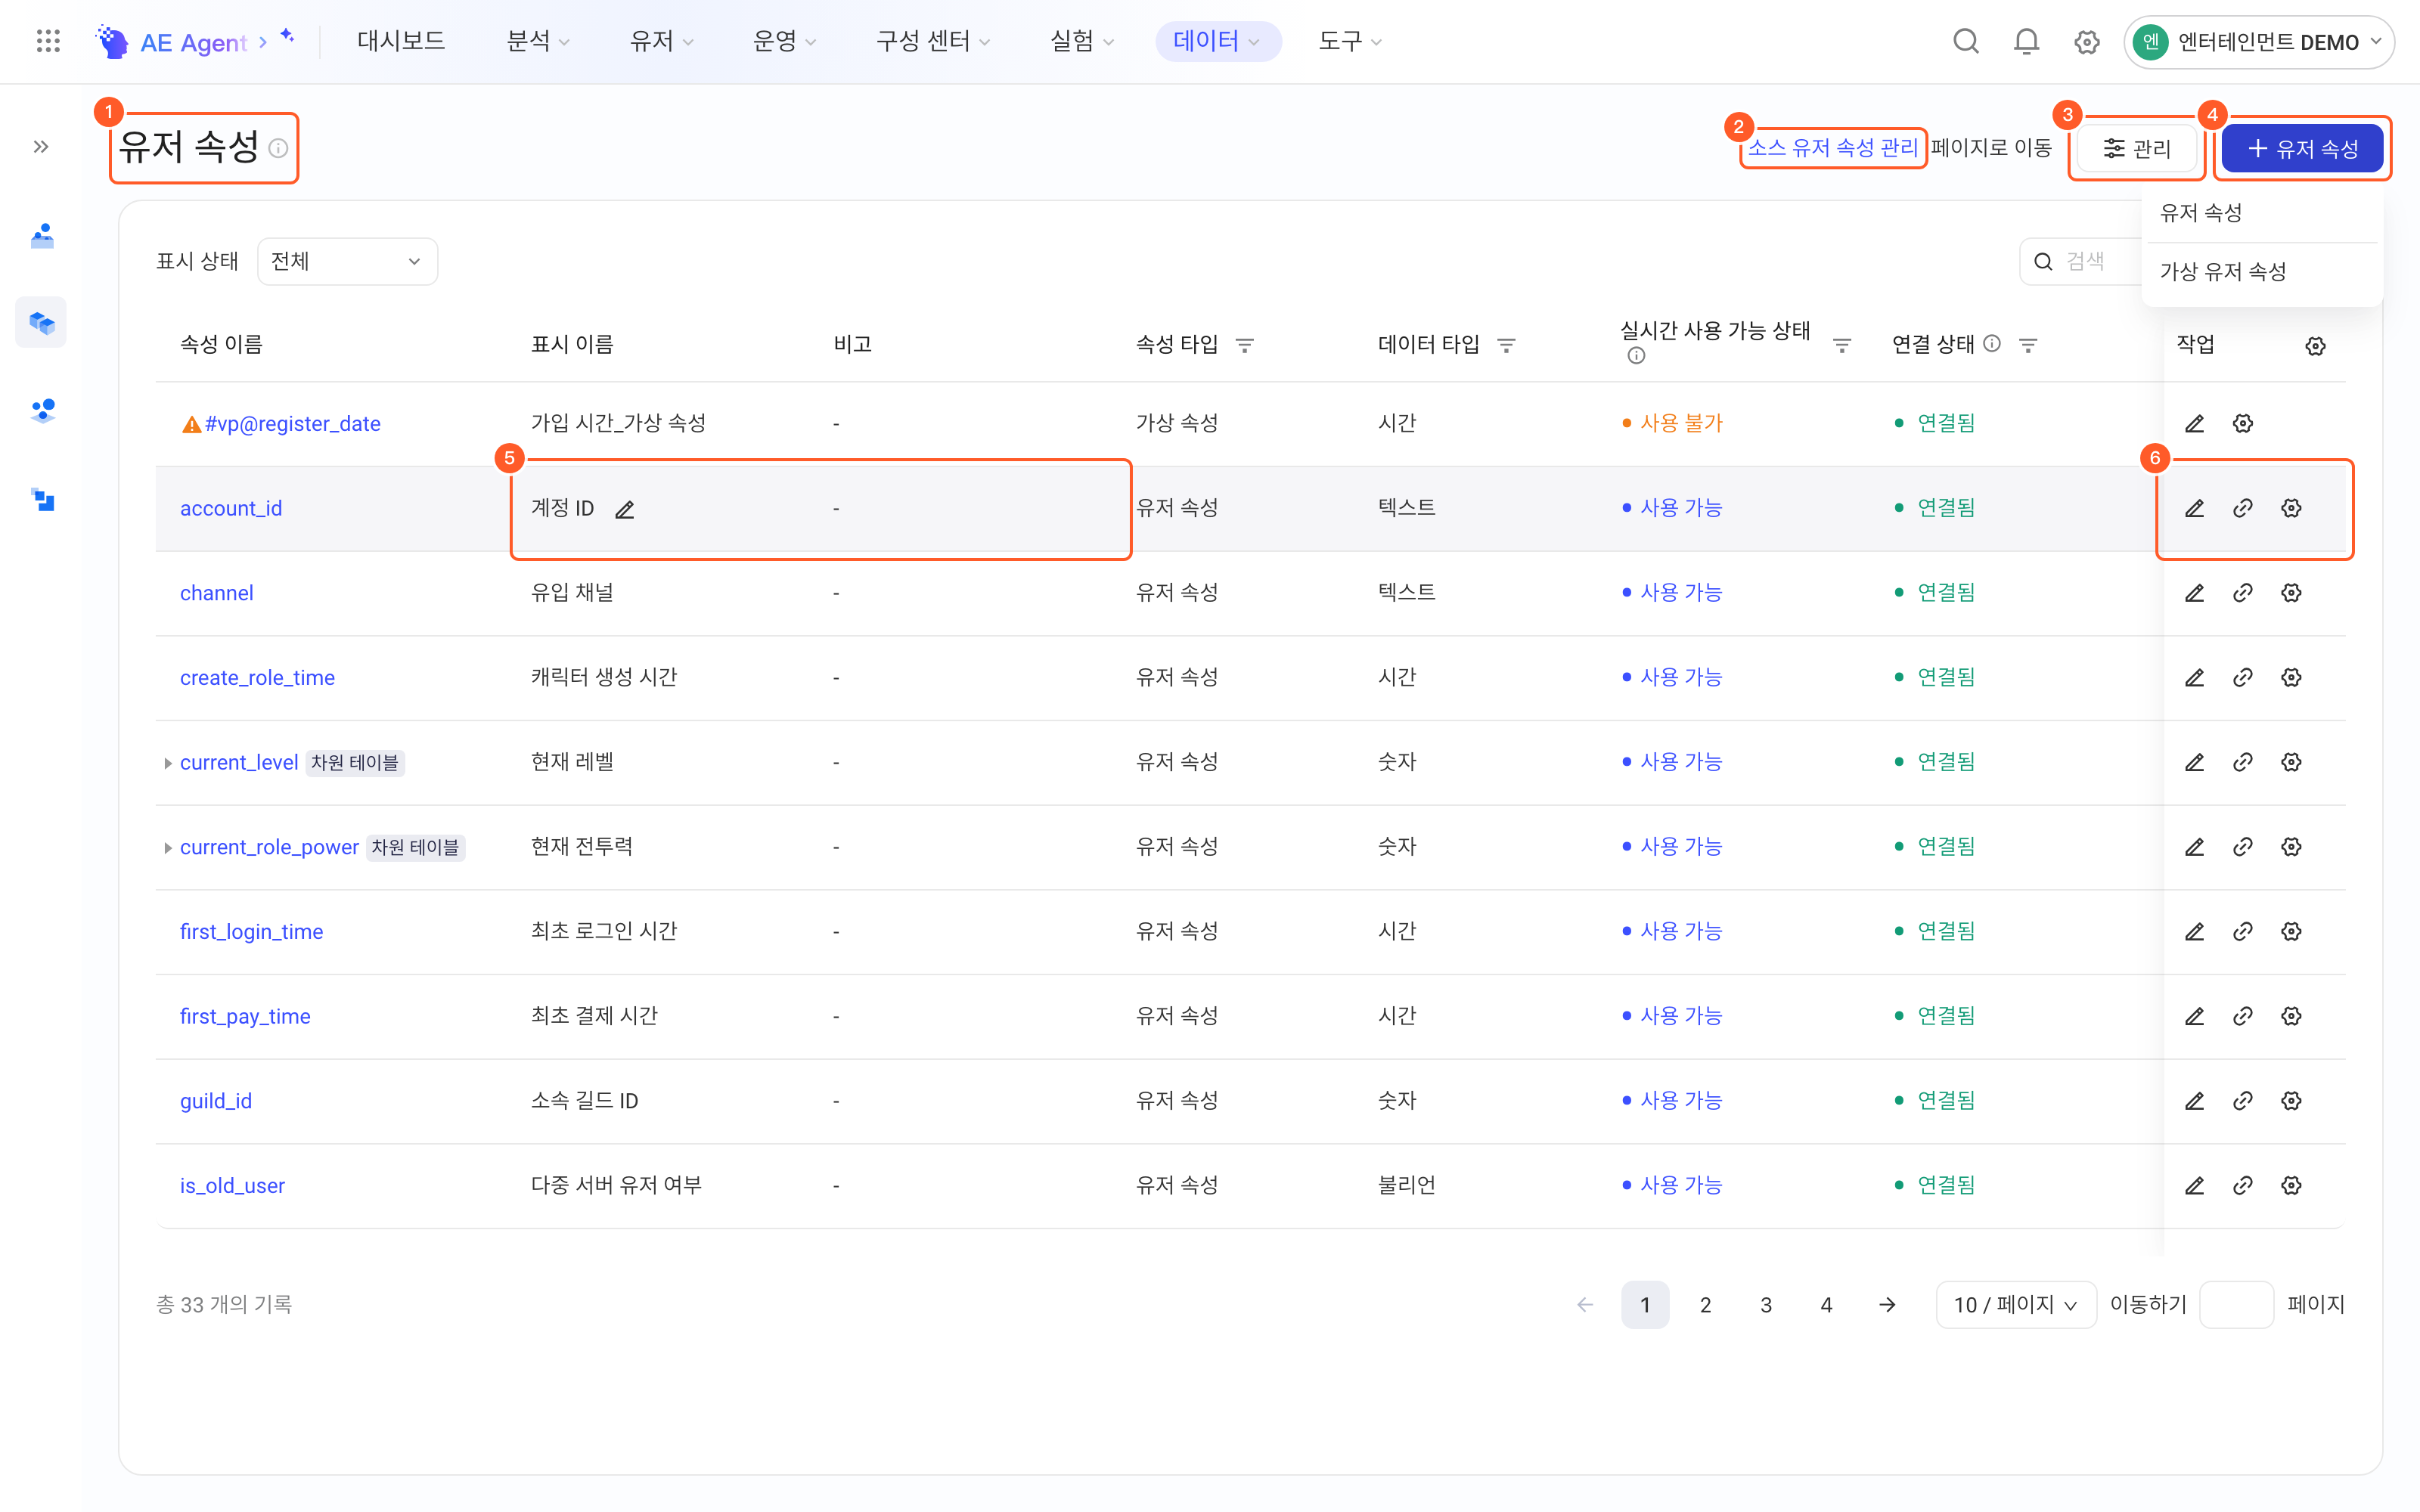Viewport: 2420px width, 1512px height.
Task: Open the 도구 menu
Action: click(1349, 41)
